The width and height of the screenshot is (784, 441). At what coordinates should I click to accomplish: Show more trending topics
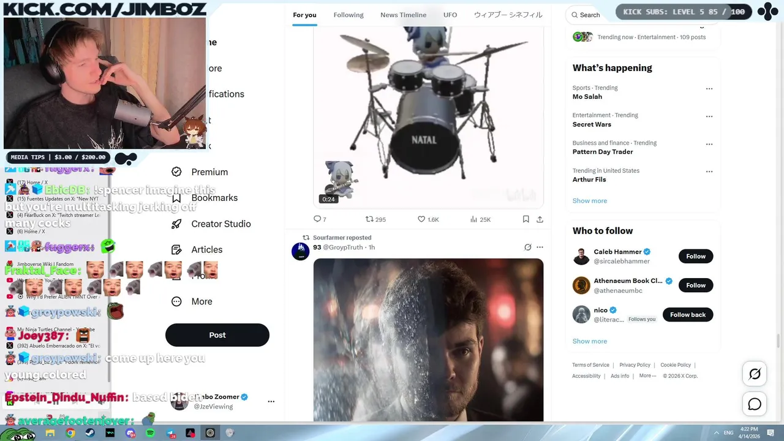[590, 201]
